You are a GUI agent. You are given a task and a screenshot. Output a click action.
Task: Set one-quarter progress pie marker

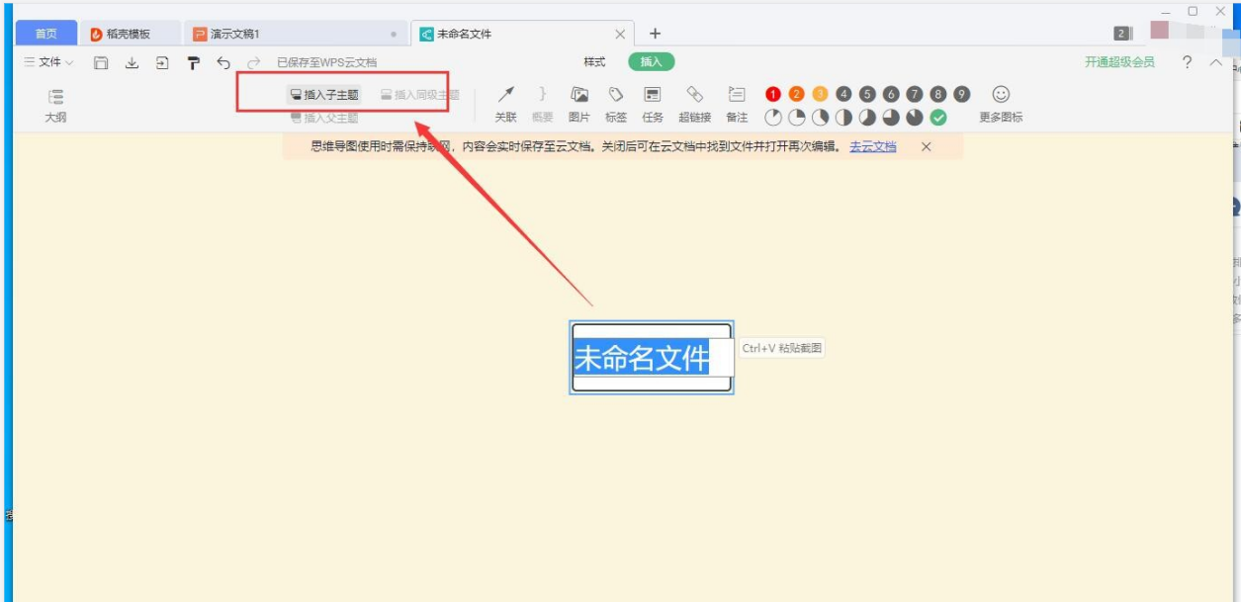point(797,118)
